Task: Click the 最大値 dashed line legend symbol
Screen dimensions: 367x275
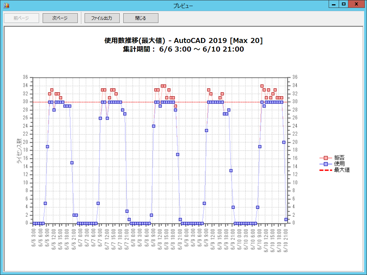Action: pyautogui.click(x=325, y=170)
